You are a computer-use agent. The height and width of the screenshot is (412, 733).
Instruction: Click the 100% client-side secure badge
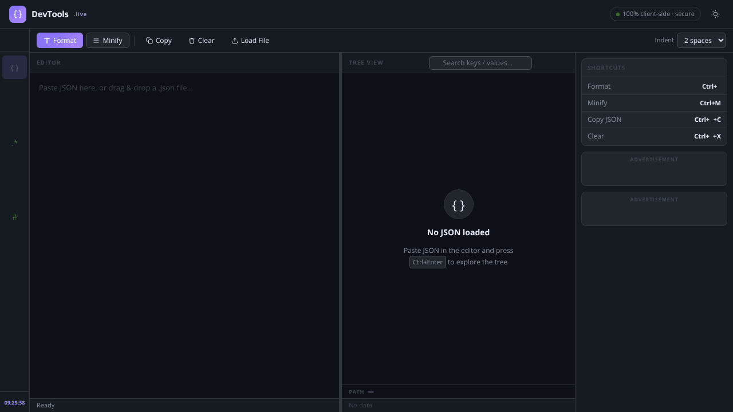[x=655, y=14]
